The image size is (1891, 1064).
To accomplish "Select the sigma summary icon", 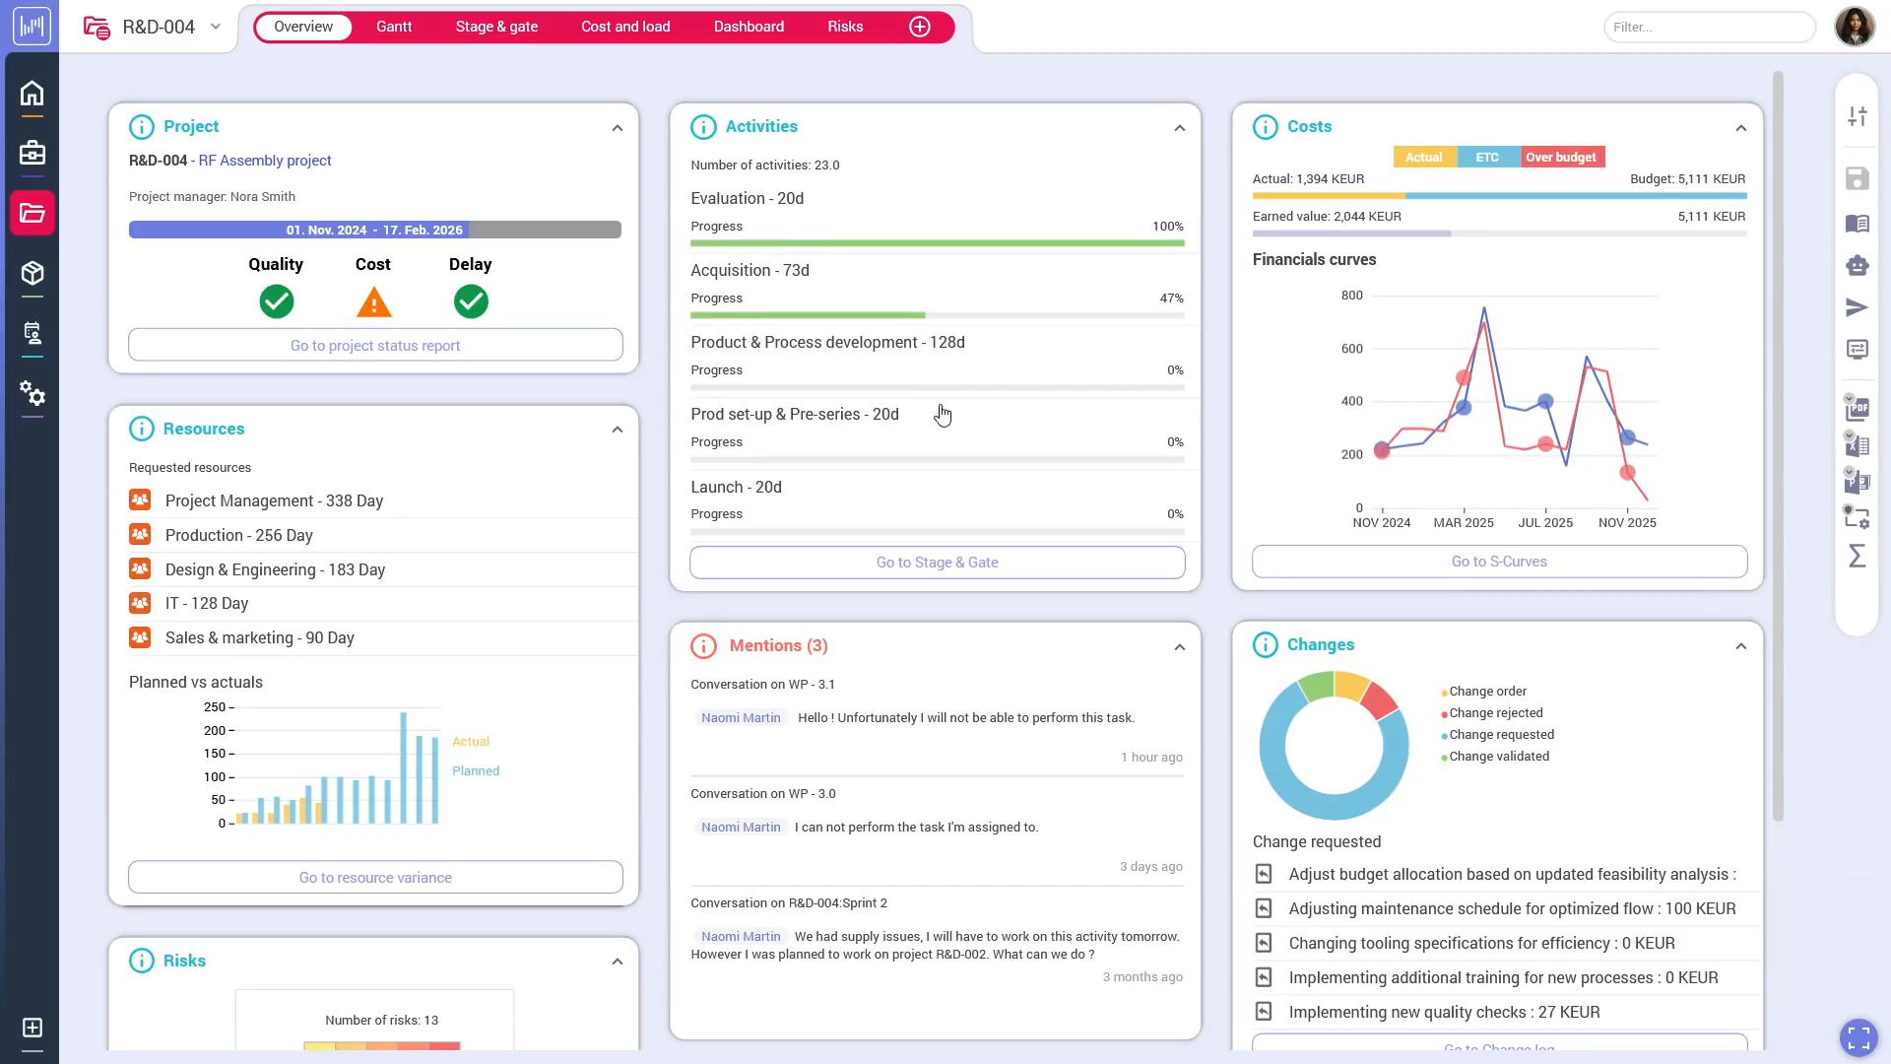I will click(1858, 557).
